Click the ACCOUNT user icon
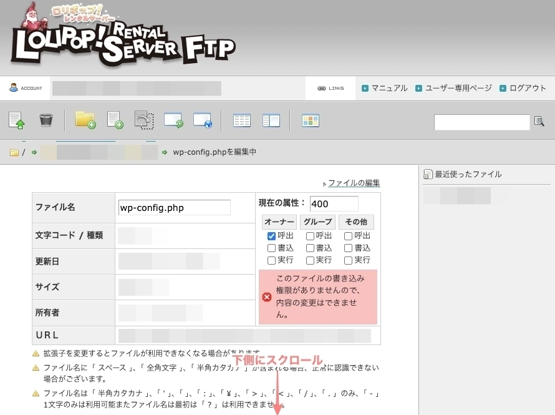This screenshot has height=415, width=555. point(14,87)
